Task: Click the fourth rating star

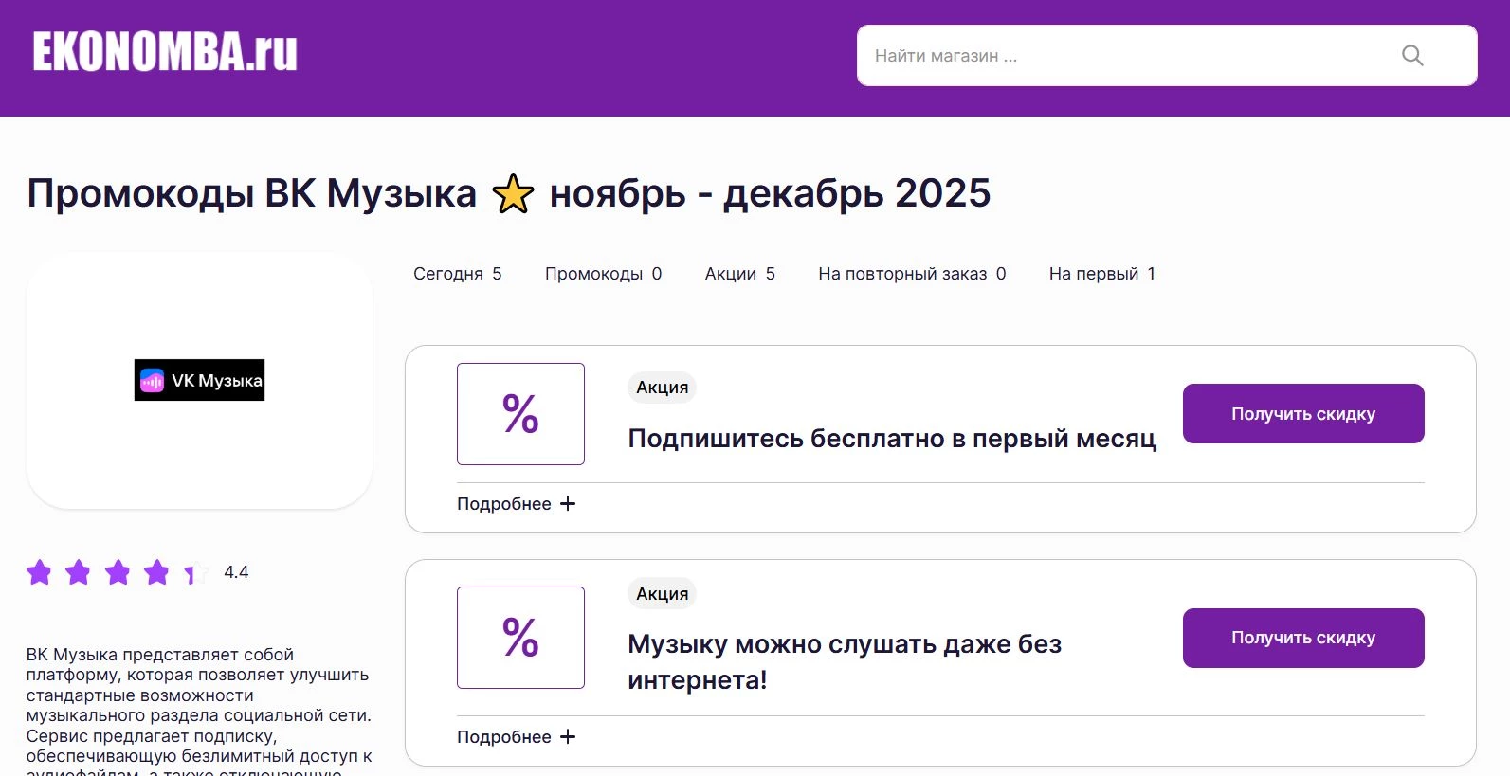Action: point(156,572)
